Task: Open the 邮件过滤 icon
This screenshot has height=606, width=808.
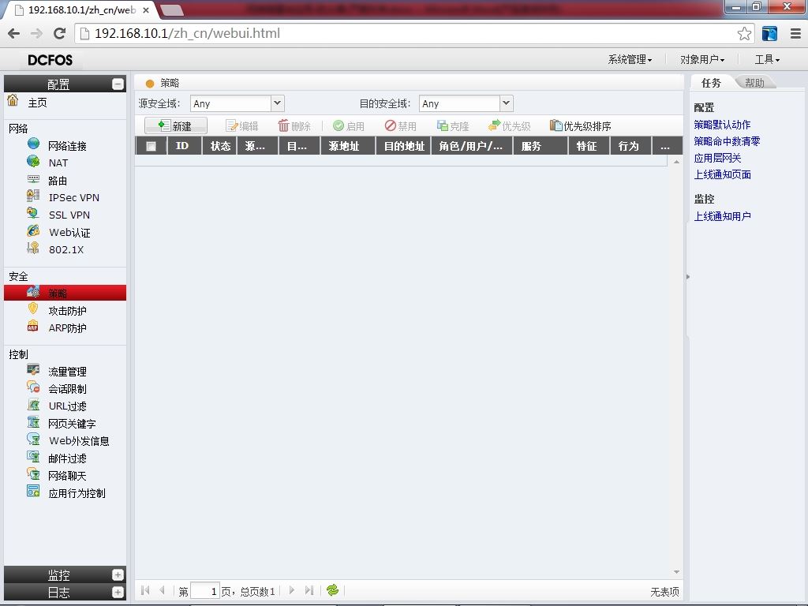Action: (x=33, y=457)
